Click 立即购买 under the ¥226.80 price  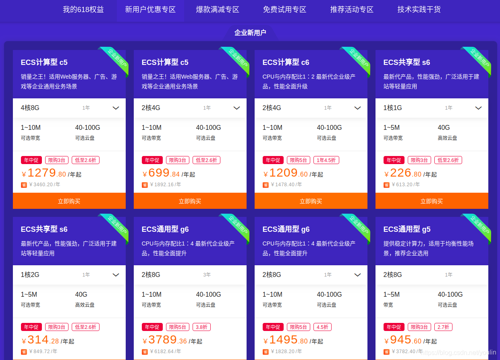[x=432, y=201]
